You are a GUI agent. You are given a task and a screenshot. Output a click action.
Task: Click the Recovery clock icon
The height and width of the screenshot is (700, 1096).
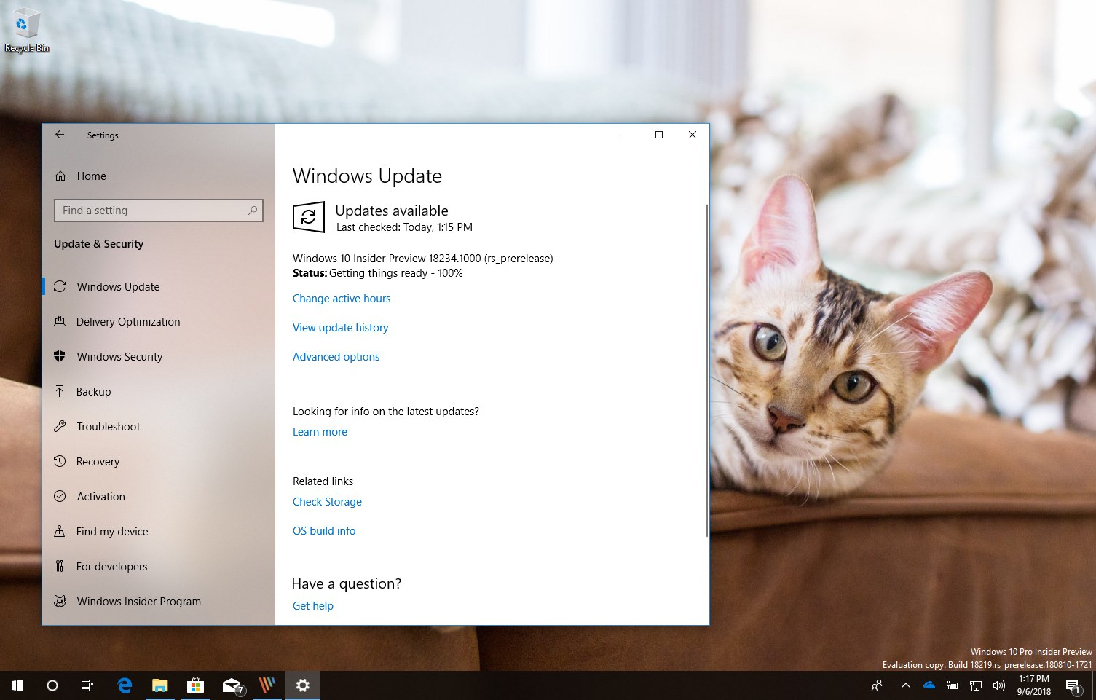tap(60, 462)
